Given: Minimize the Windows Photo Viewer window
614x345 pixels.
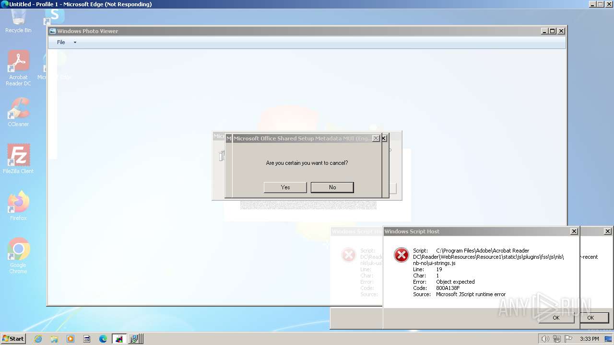Looking at the screenshot, I should 544,31.
